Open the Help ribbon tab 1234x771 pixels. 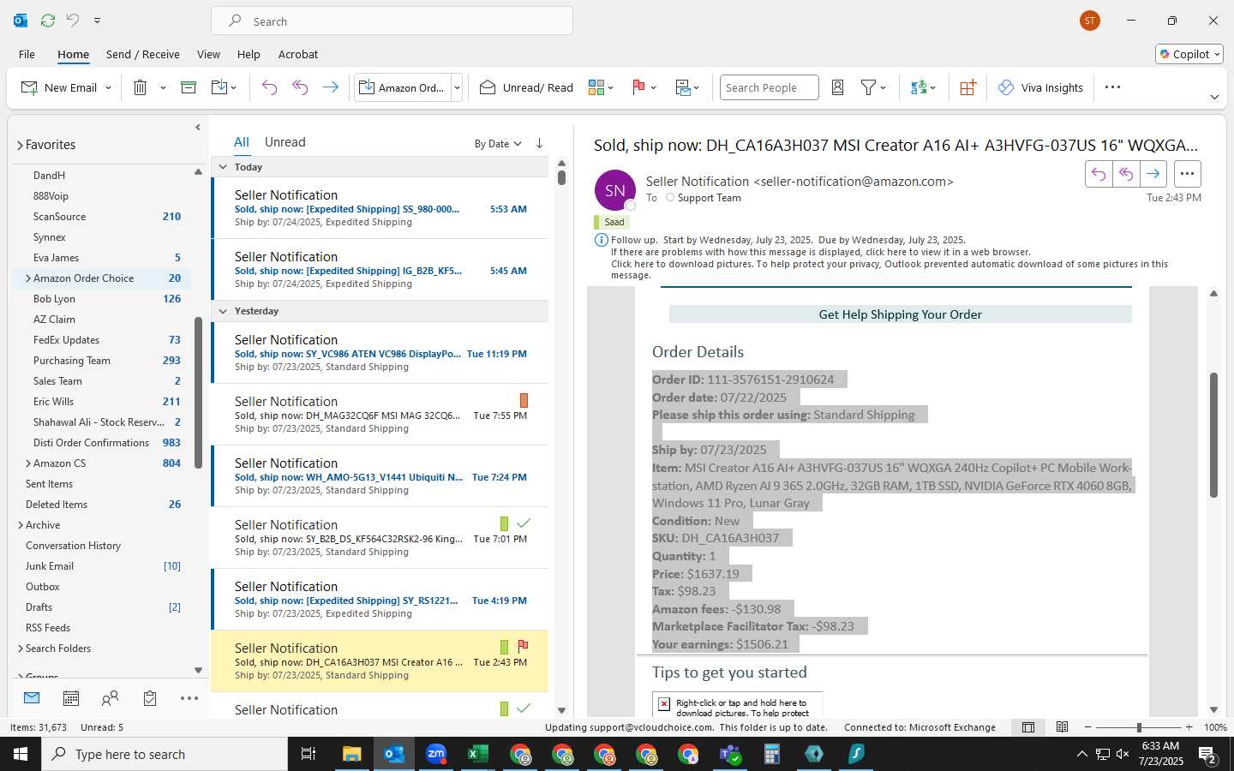(x=249, y=54)
